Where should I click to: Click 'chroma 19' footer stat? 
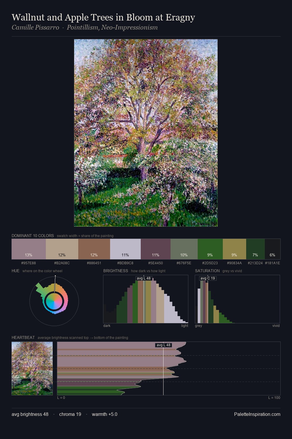70,414
